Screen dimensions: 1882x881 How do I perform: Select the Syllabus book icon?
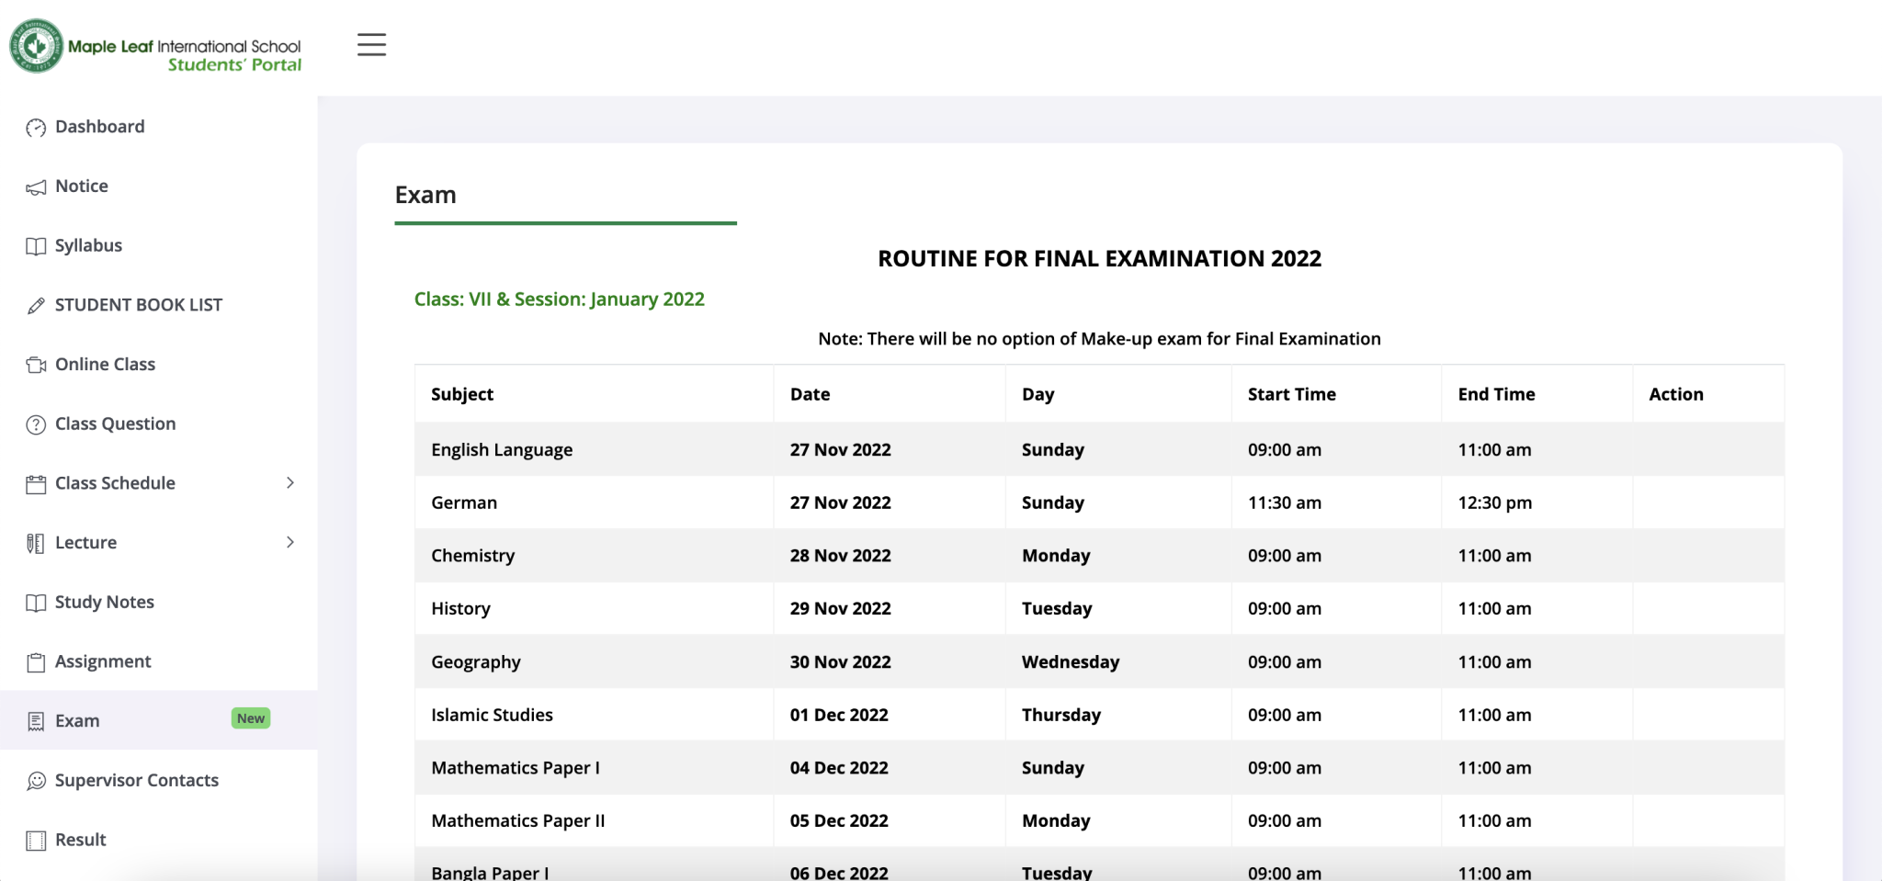pyautogui.click(x=36, y=246)
